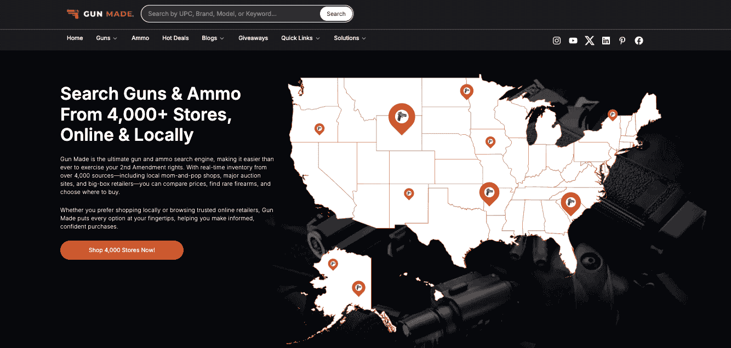This screenshot has width=731, height=348.
Task: Open the Instagram social icon
Action: tap(557, 41)
